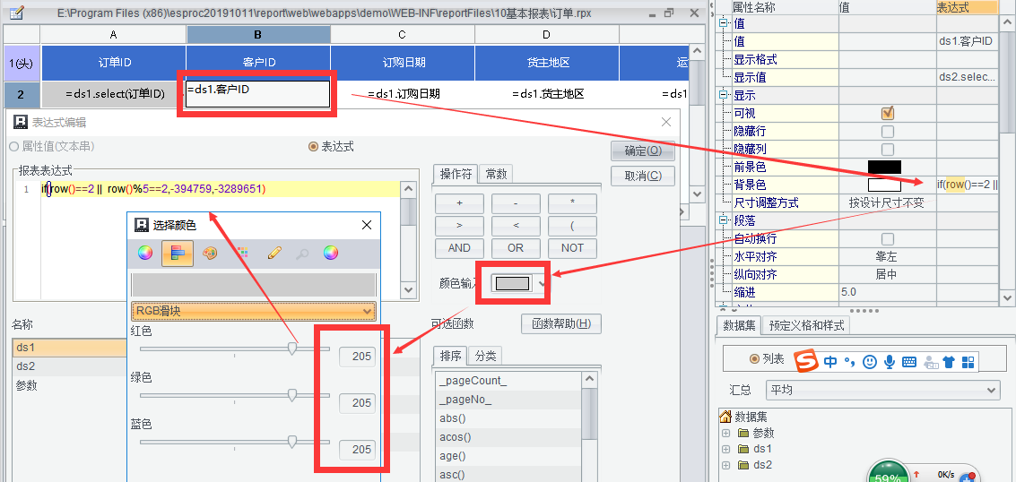1016x482 pixels.
Task: Click the report document icon in title bar
Action: [18, 13]
